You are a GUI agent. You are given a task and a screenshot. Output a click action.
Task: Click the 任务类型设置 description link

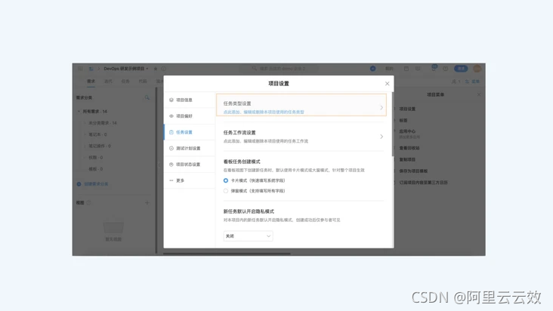point(264,112)
